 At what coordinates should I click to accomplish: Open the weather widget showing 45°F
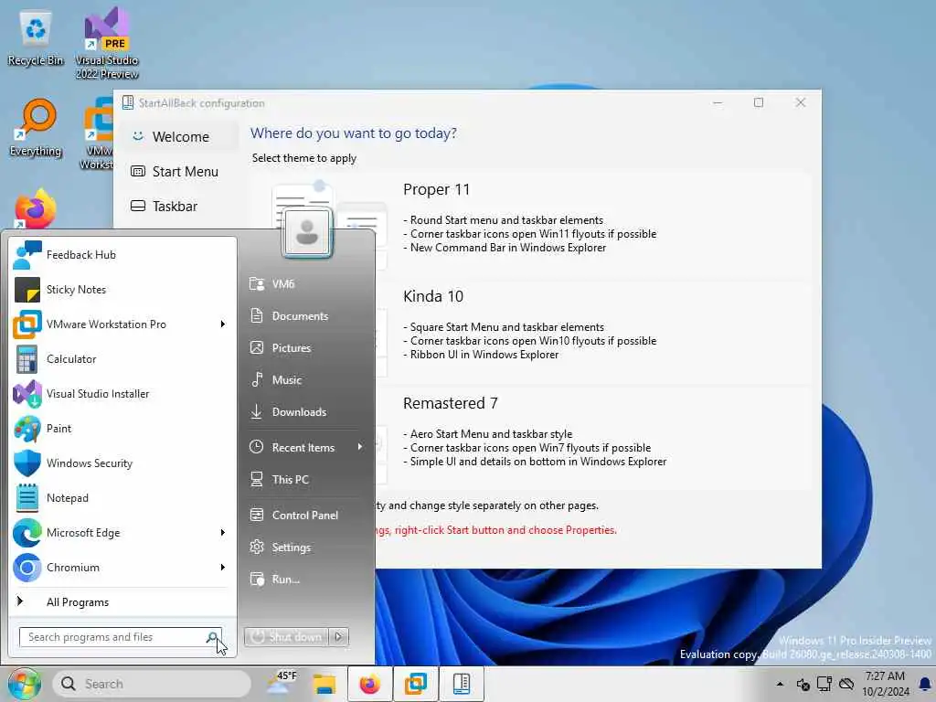point(282,684)
